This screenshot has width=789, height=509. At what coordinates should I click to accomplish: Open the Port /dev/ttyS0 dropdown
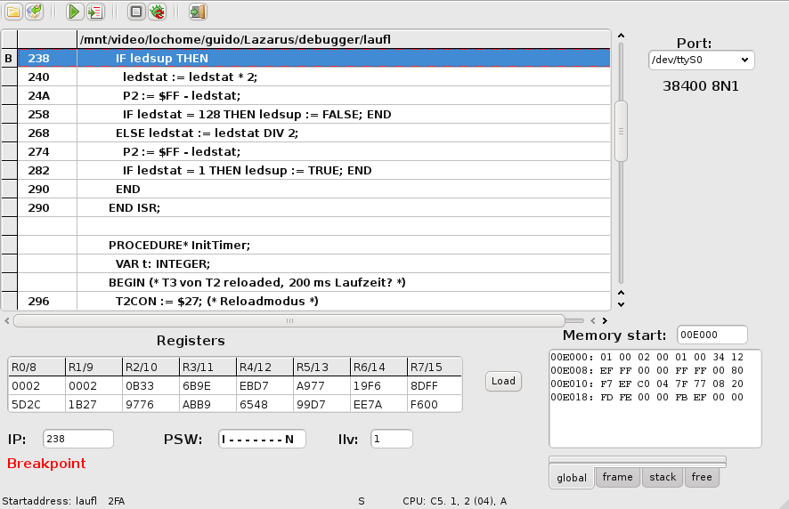(702, 60)
